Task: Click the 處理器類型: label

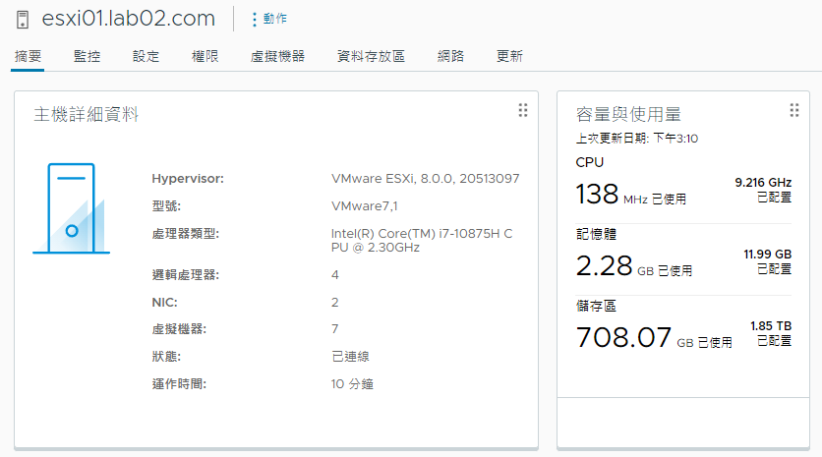Action: (186, 233)
